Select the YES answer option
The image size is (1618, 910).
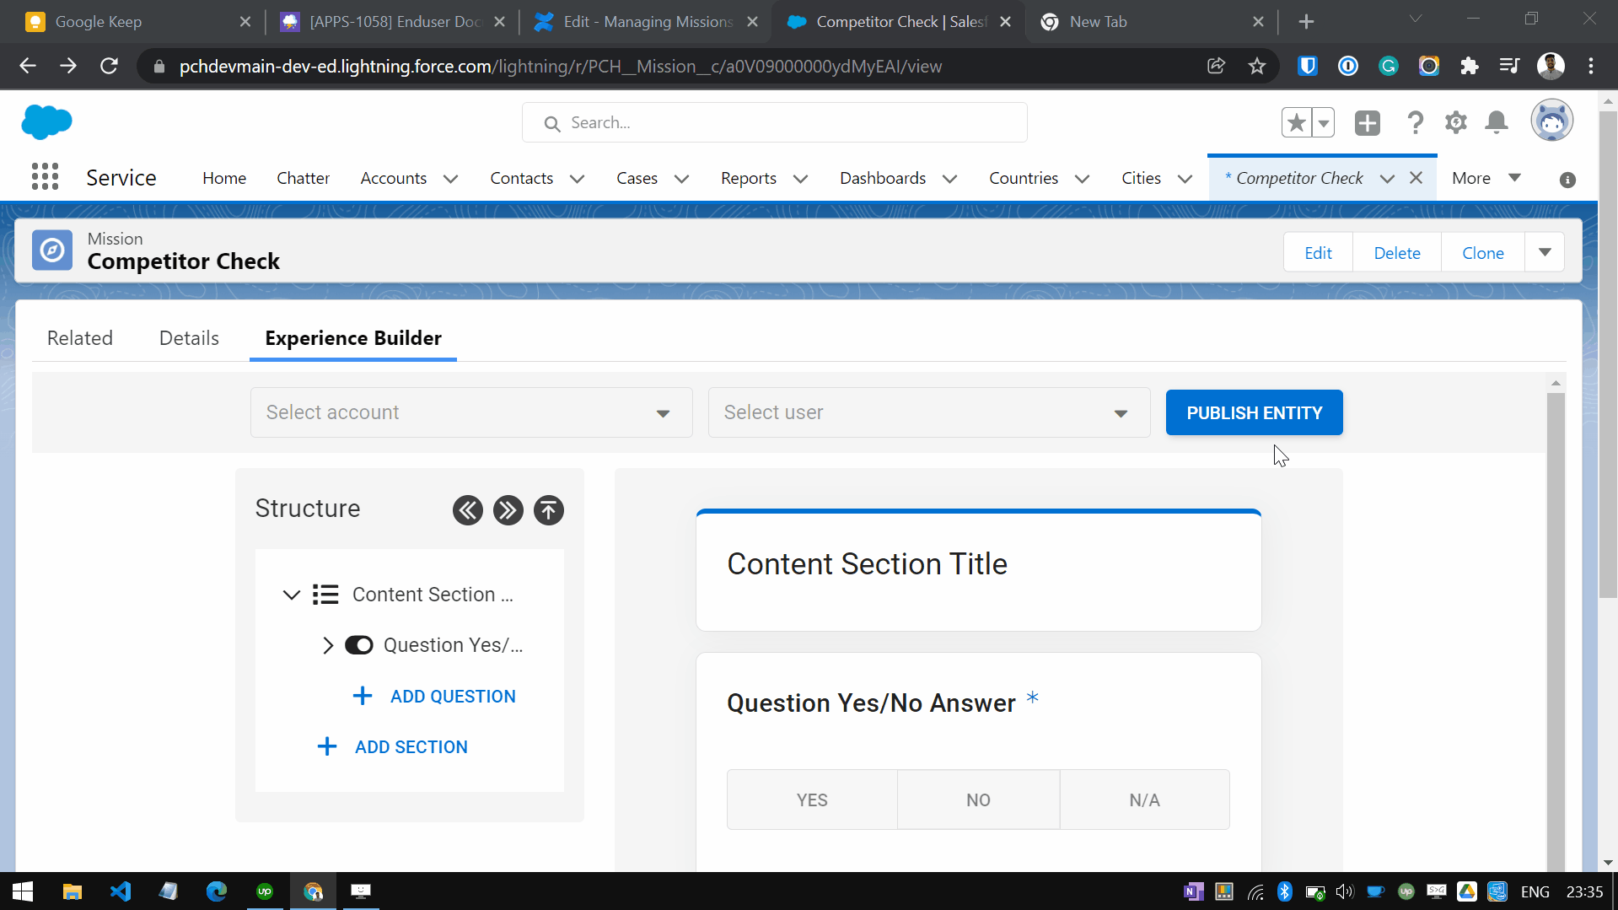pyautogui.click(x=812, y=800)
